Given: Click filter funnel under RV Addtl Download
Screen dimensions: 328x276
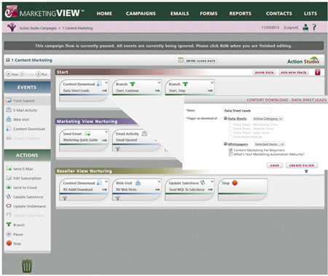Looking at the screenshot, I should point(65,198).
